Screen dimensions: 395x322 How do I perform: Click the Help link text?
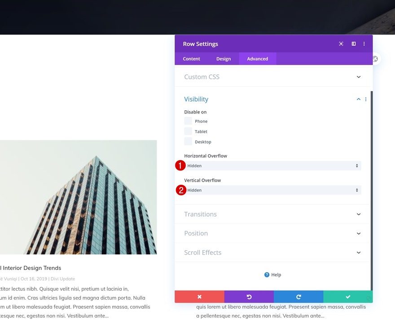click(276, 274)
